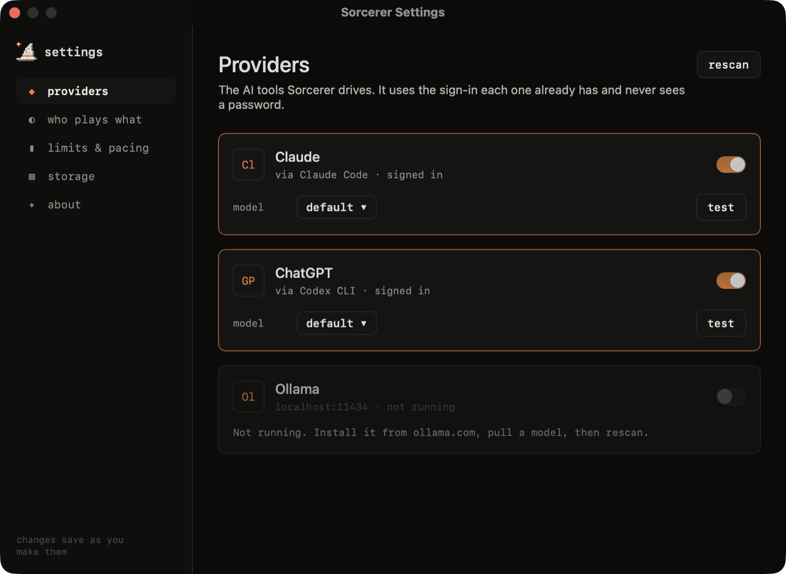Select the providers sidebar item
Image resolution: width=786 pixels, height=574 pixels.
96,91
